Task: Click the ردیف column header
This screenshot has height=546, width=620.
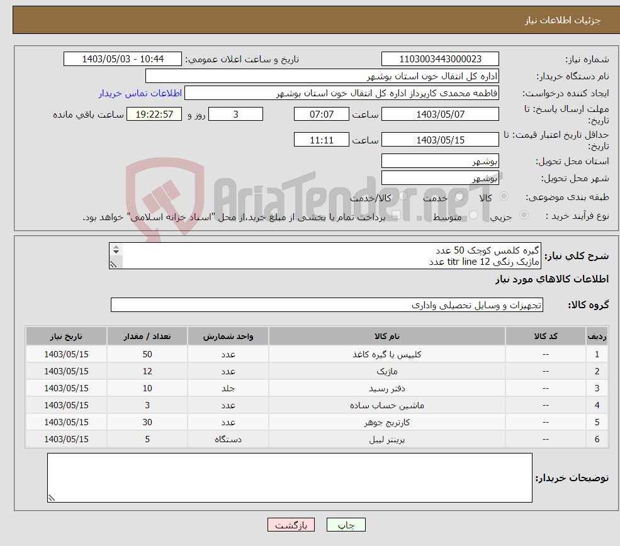Action: point(597,336)
